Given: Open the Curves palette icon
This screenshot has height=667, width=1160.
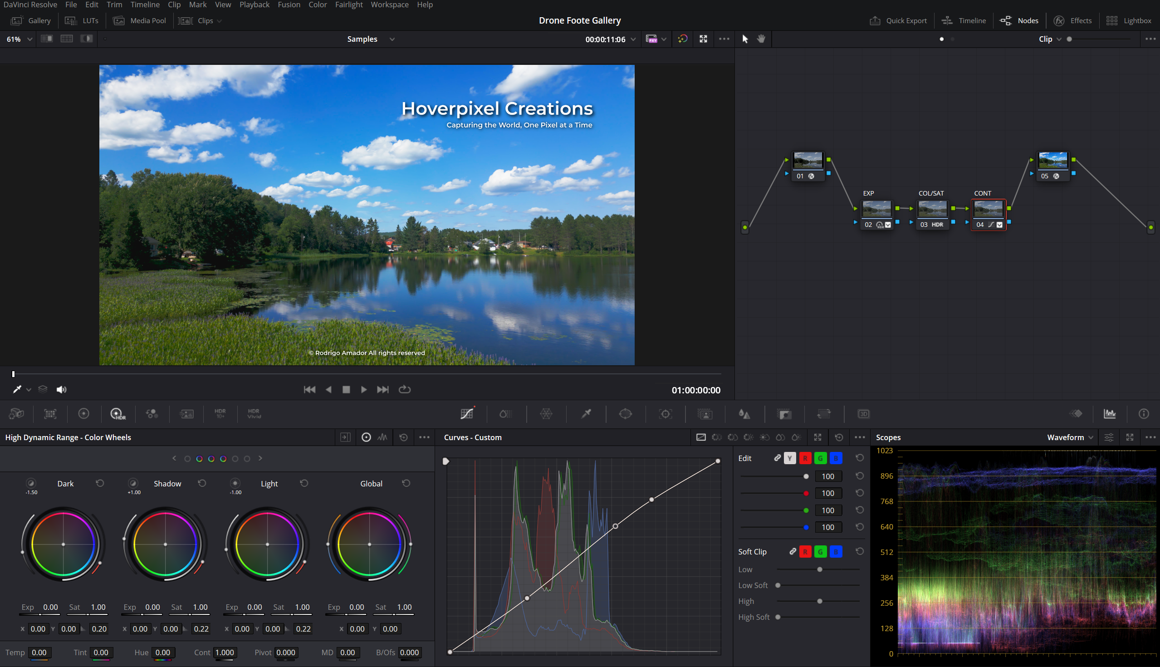Looking at the screenshot, I should coord(467,414).
